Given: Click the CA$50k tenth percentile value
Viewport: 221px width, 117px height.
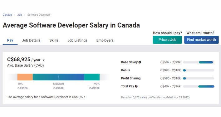Looking at the screenshot, I should point(22,88).
